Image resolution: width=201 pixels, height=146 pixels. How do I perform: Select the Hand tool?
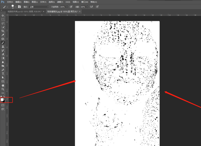coord(3,85)
